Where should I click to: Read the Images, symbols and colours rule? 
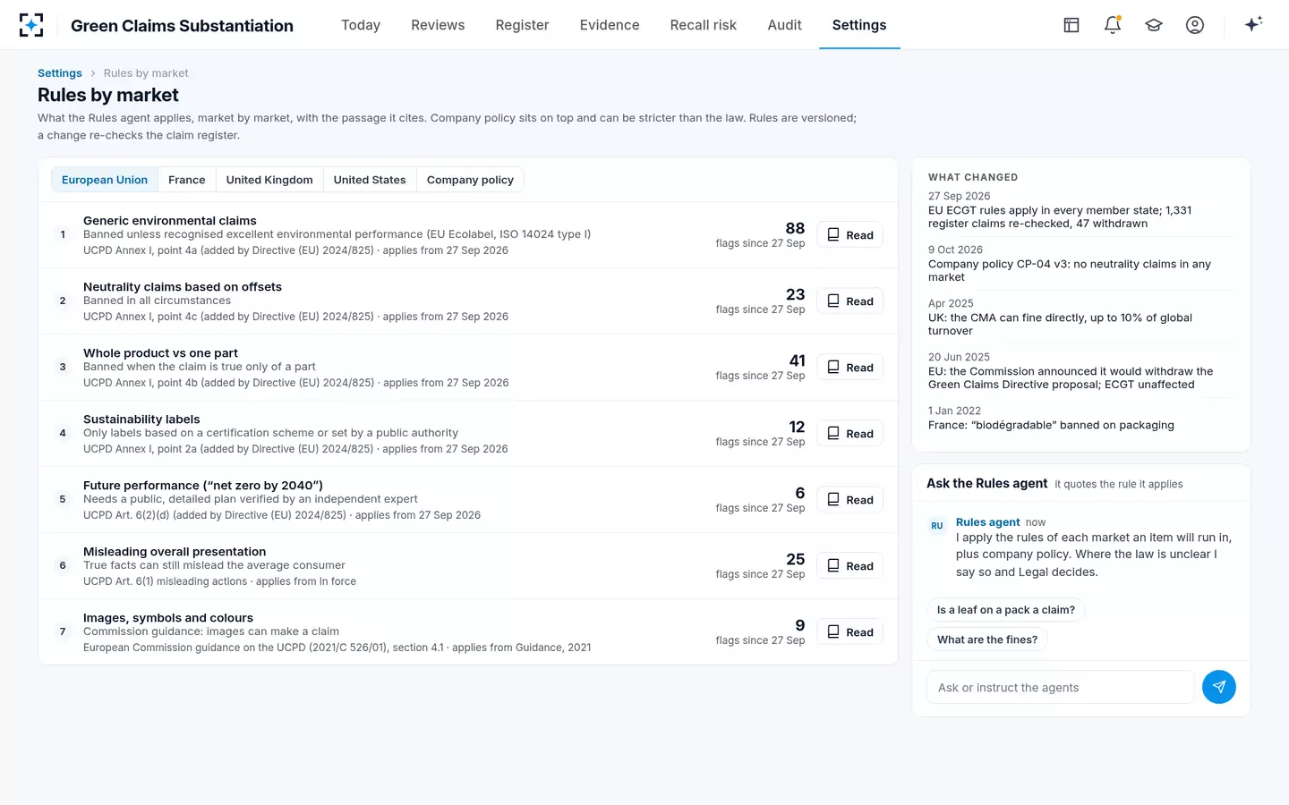click(849, 632)
